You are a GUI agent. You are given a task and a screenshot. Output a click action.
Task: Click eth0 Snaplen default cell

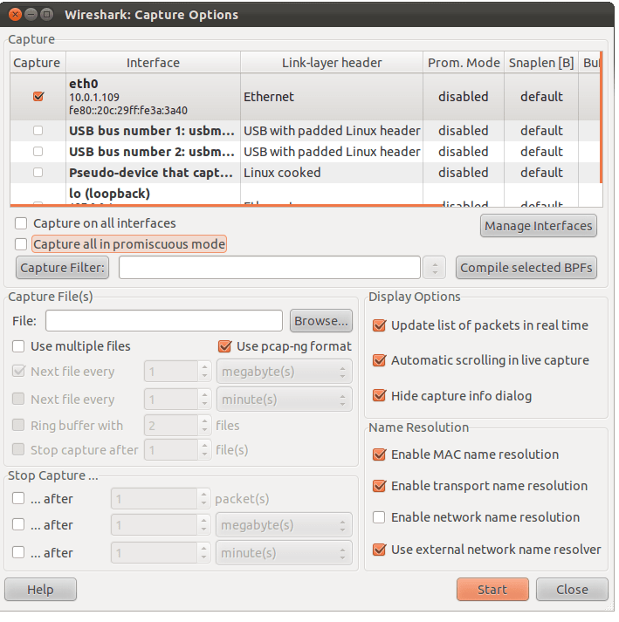pyautogui.click(x=541, y=97)
